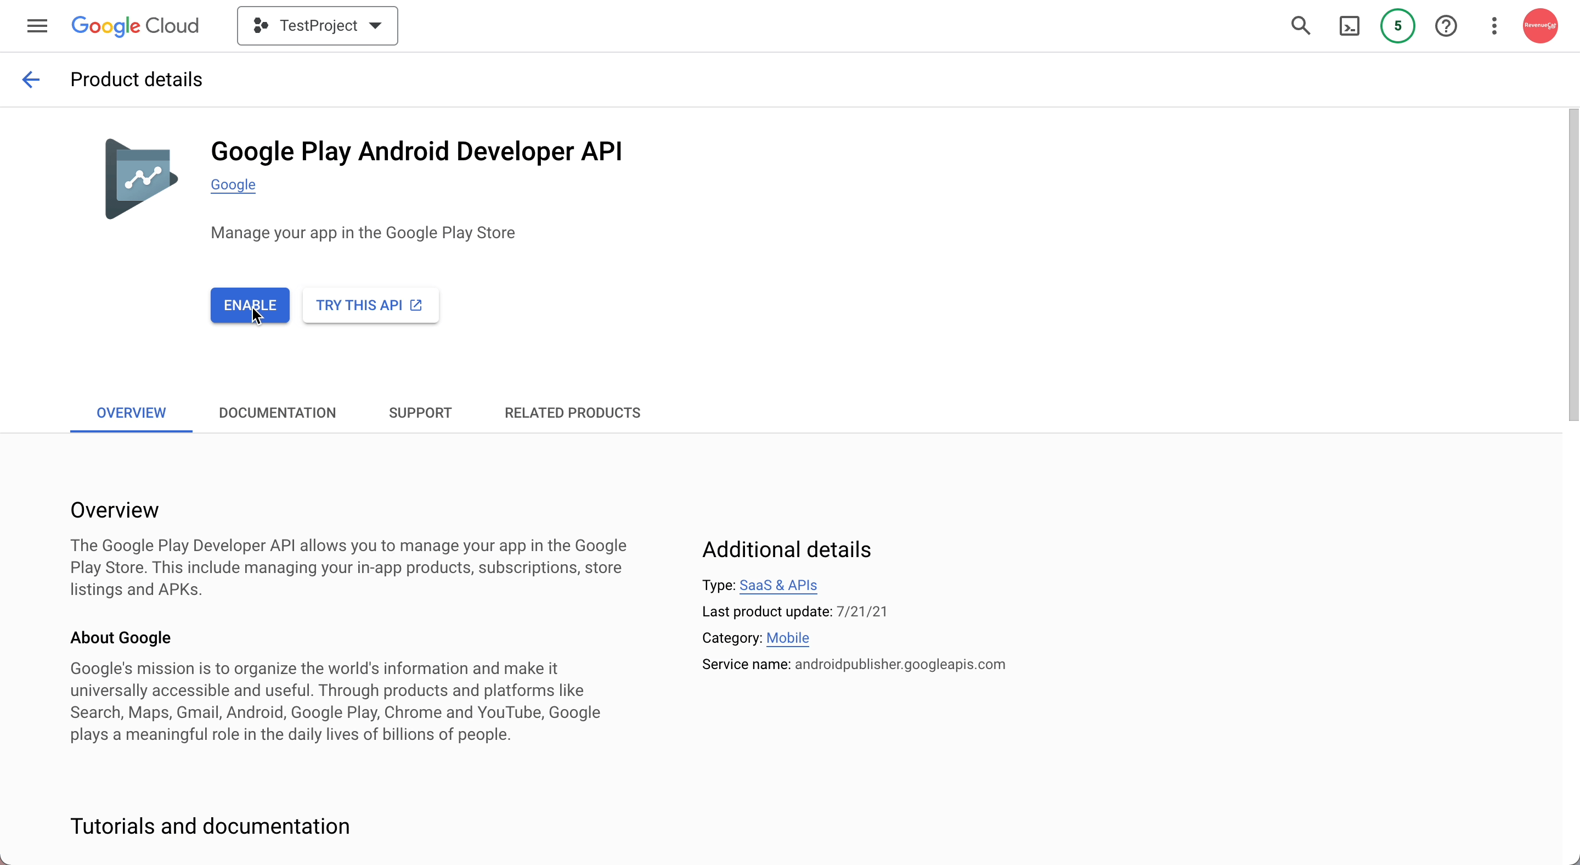The height and width of the screenshot is (865, 1580).
Task: Open TRY THIS API in new window
Action: click(x=370, y=305)
